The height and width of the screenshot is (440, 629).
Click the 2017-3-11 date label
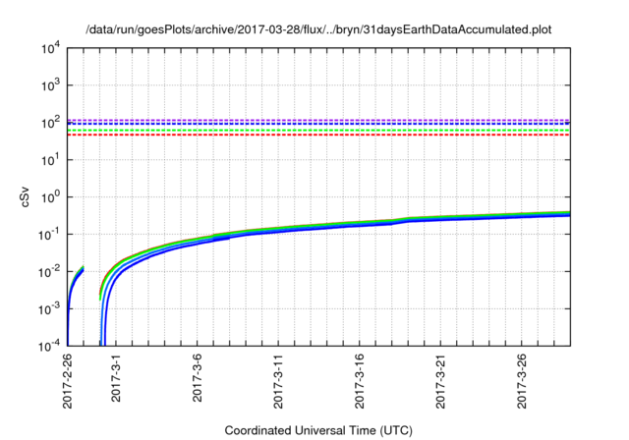point(278,381)
